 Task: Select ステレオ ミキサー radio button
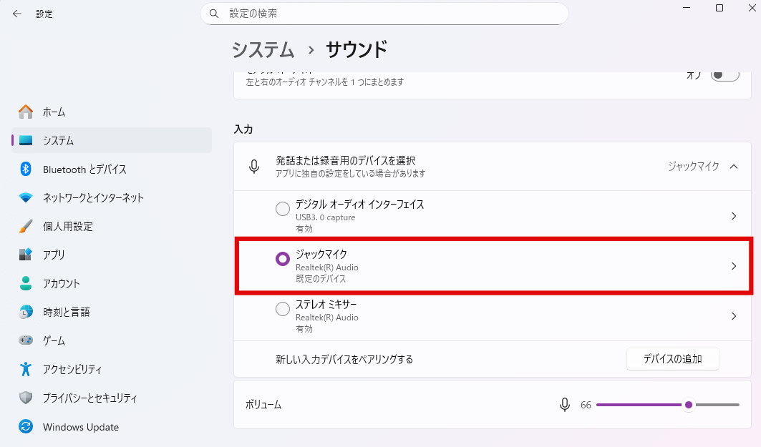click(283, 309)
